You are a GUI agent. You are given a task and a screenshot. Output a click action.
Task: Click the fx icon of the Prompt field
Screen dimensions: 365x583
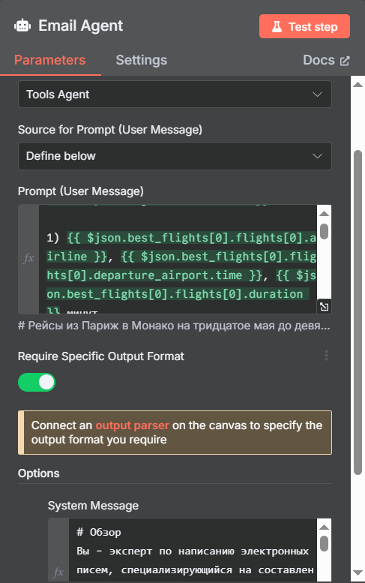pyautogui.click(x=28, y=258)
